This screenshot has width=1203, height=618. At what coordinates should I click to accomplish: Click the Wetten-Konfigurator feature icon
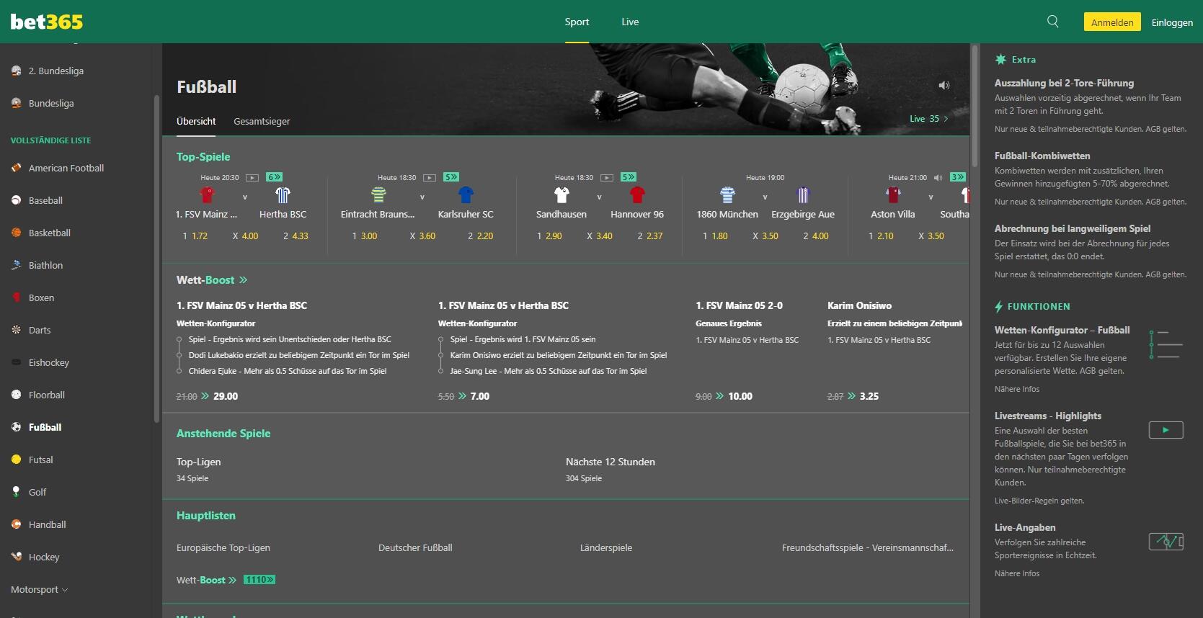pyautogui.click(x=1165, y=345)
